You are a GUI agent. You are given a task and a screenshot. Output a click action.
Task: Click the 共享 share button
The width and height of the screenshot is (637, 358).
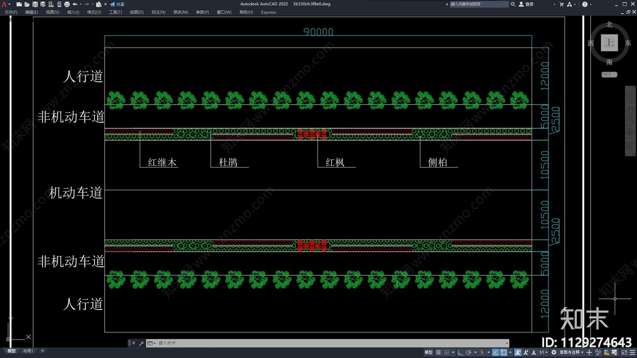pos(117,4)
